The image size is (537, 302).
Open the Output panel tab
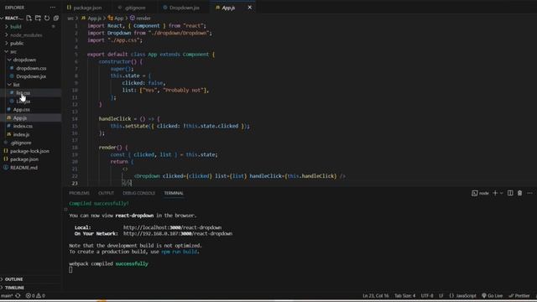tap(107, 193)
